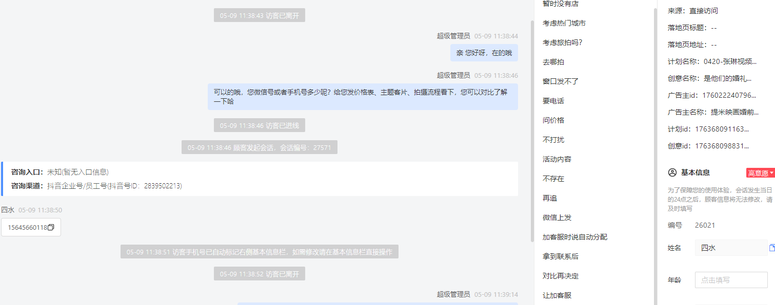Click the 计划名称 0420-张琳视频 row
775x305 pixels.
(712, 61)
